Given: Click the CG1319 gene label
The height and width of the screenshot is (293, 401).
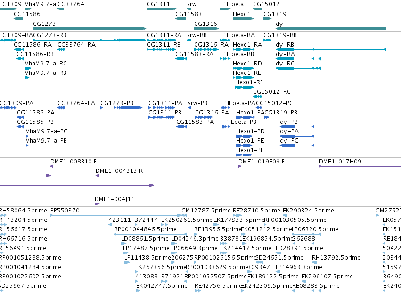Looking at the screenshot, I should [x=275, y=14].
